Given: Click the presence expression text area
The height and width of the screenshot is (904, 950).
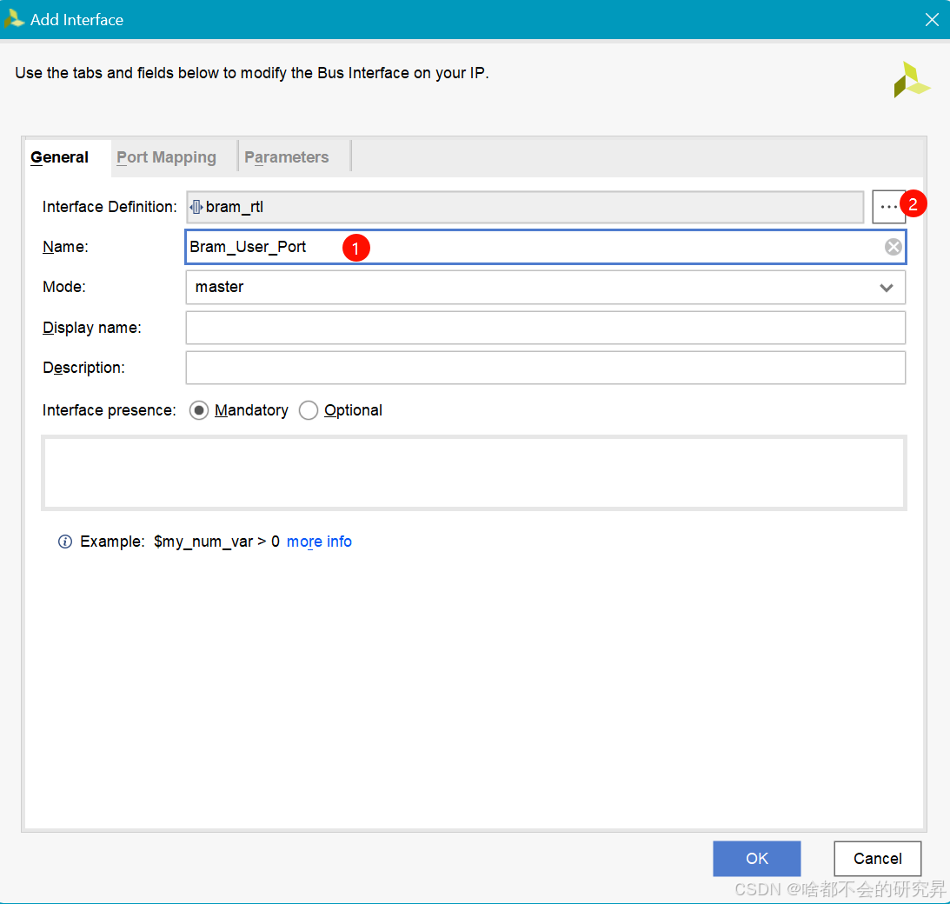Looking at the screenshot, I should click(x=474, y=473).
